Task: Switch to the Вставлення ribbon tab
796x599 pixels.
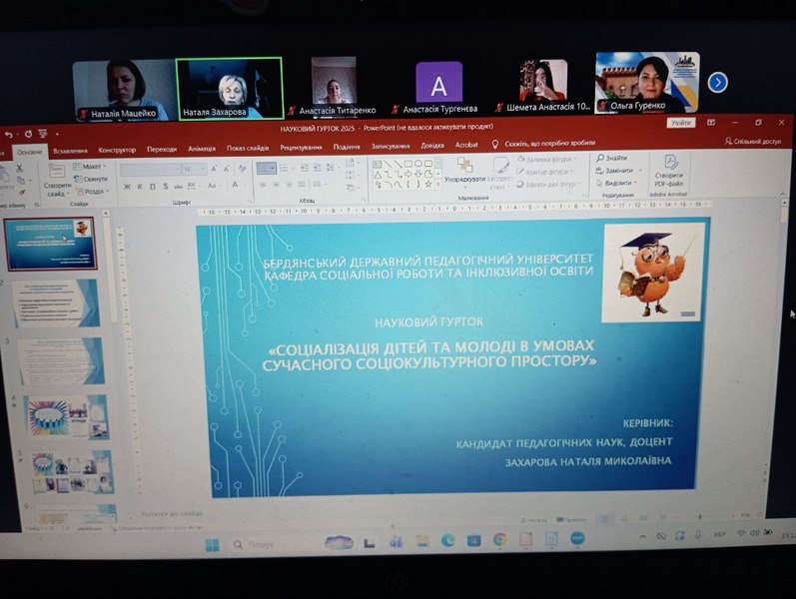Action: (70, 150)
